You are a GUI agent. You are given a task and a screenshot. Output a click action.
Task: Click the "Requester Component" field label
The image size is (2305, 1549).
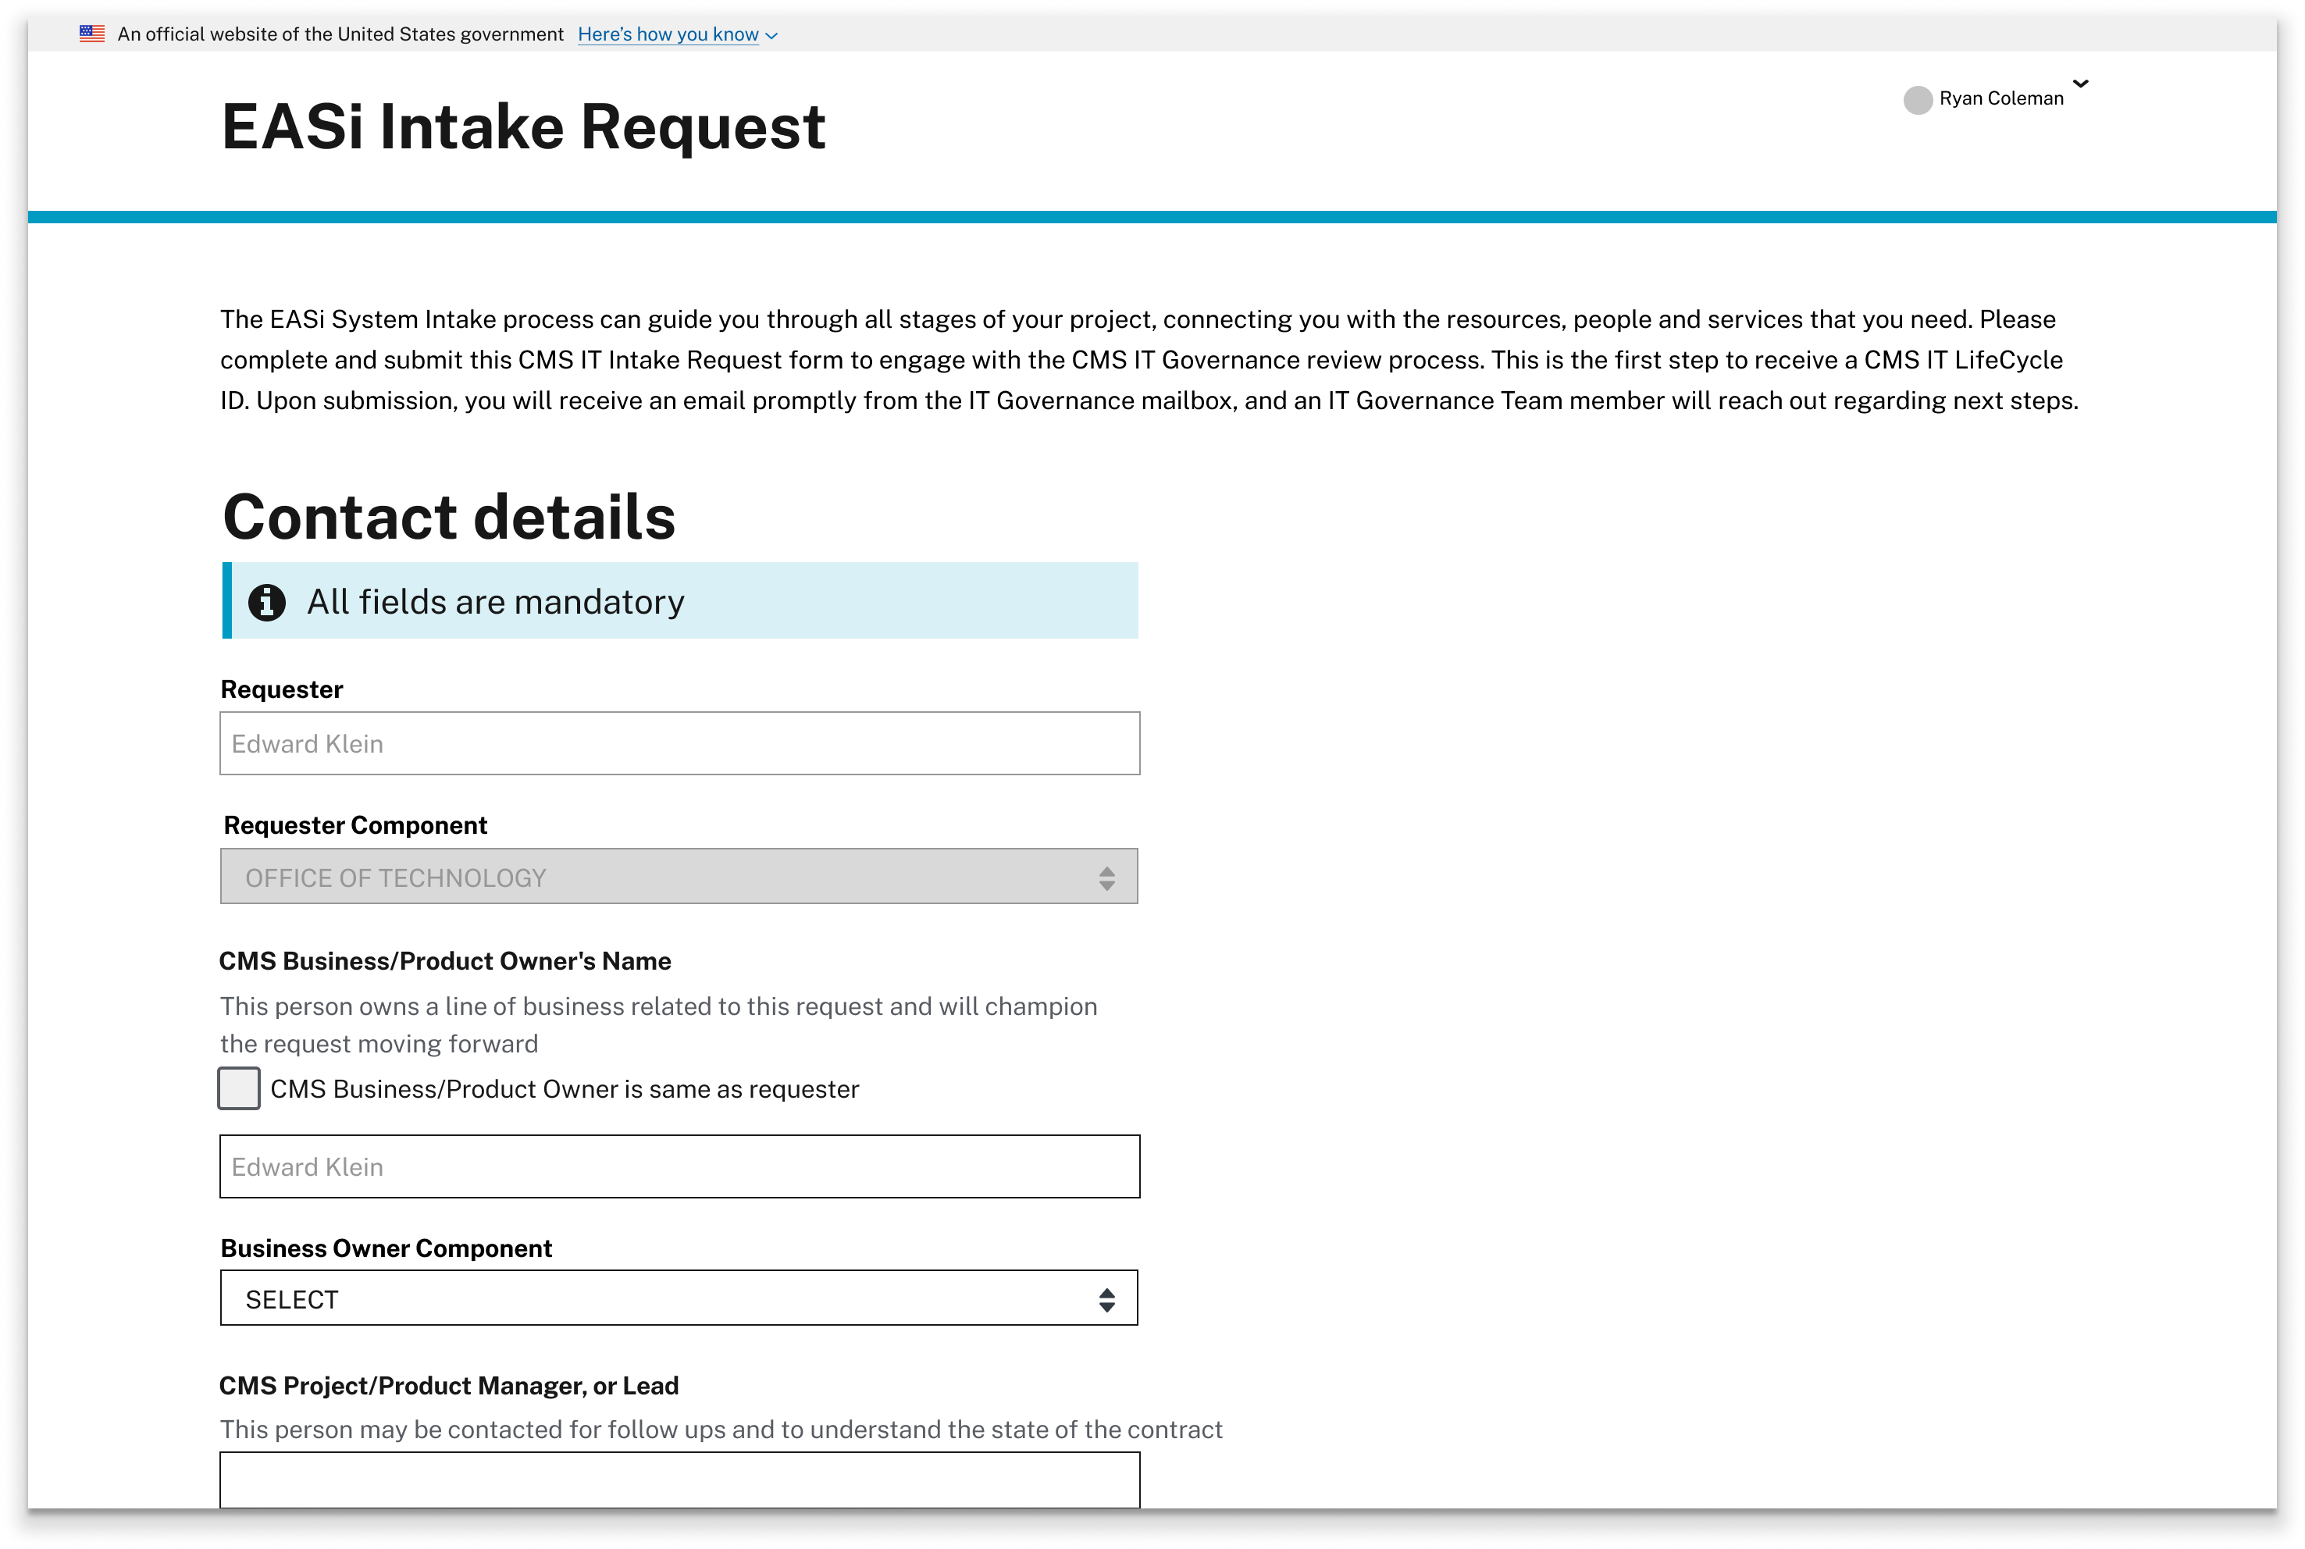click(354, 825)
